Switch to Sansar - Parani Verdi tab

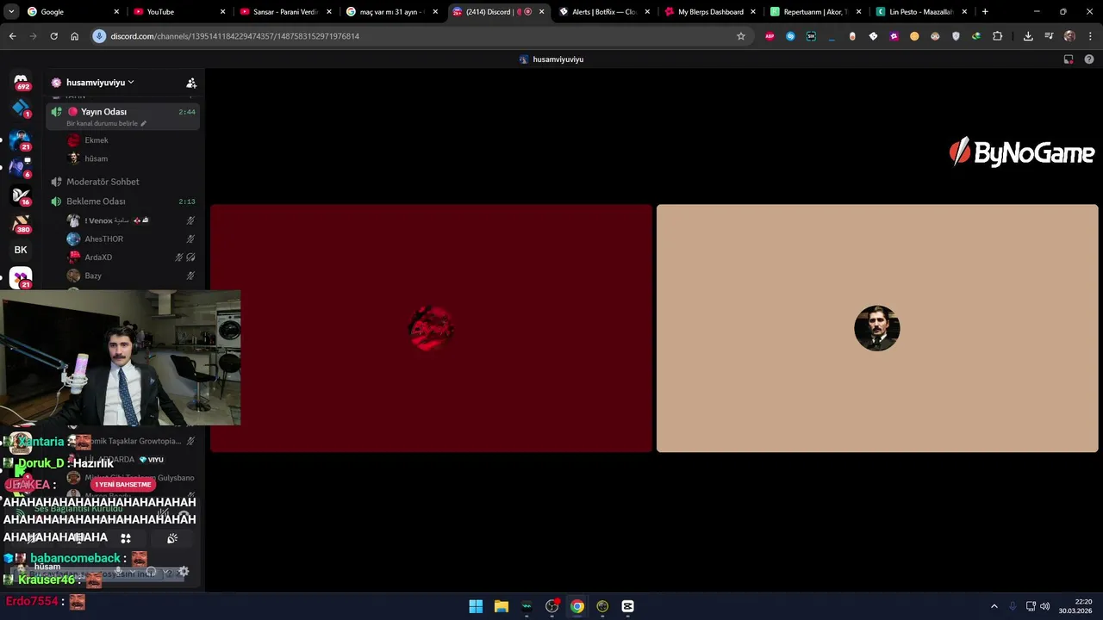(286, 12)
